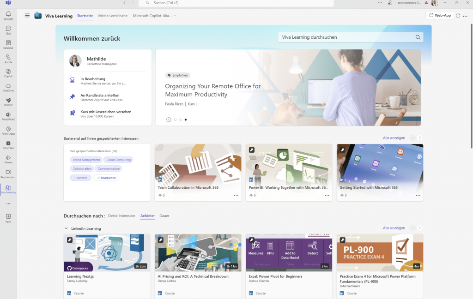
Task: Browse by Anbieter
Action: 147,216
